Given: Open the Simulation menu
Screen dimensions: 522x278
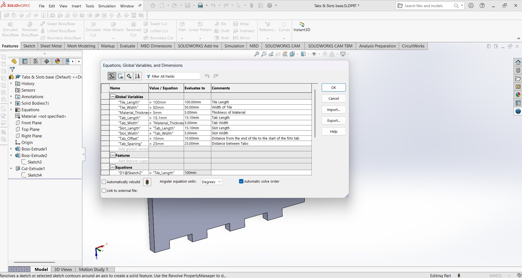Looking at the screenshot, I should 107,6.
